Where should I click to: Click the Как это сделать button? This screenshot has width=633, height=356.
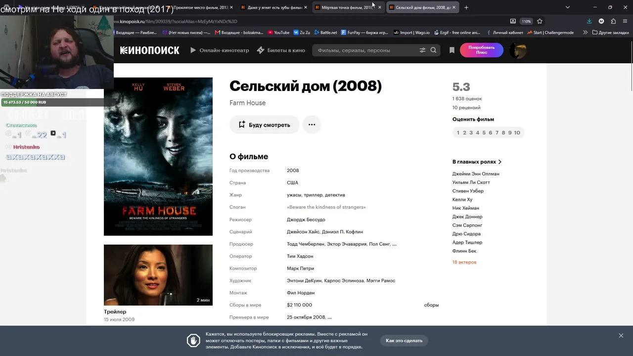[x=404, y=341]
